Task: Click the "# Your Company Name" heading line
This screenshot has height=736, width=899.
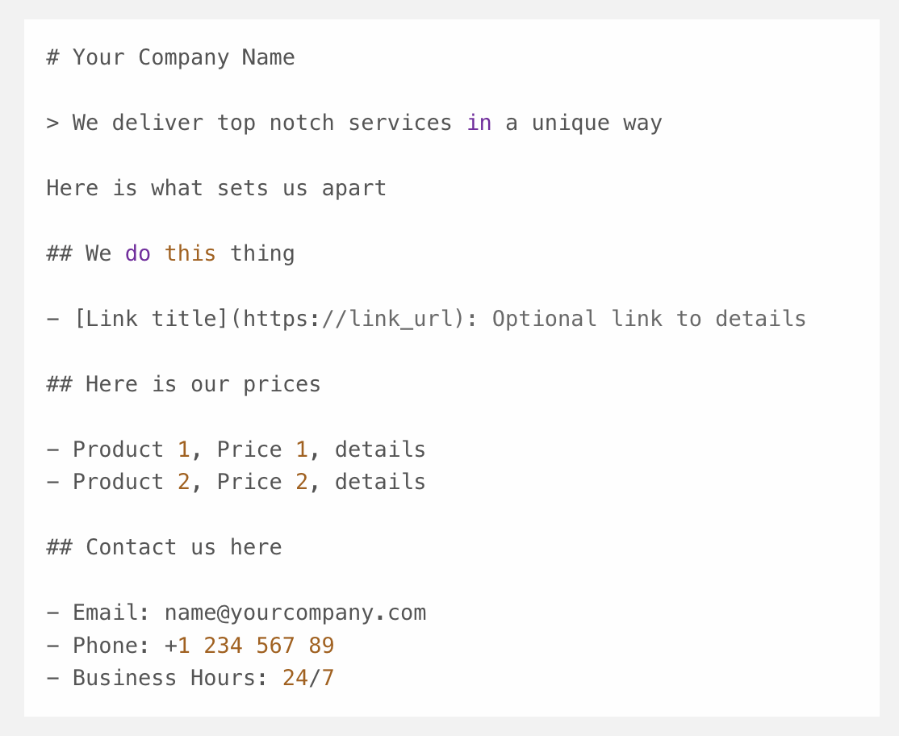Action: (x=170, y=57)
